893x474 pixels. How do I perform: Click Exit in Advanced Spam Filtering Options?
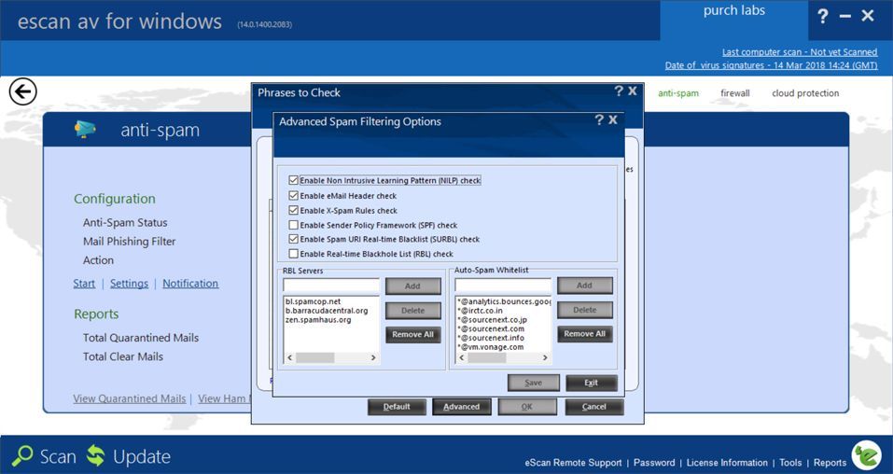click(592, 383)
